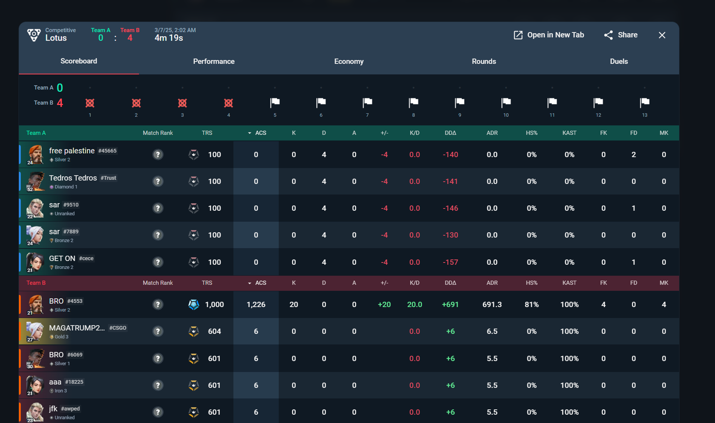Open GET ON player profile name
This screenshot has width=715, height=423.
click(x=62, y=258)
